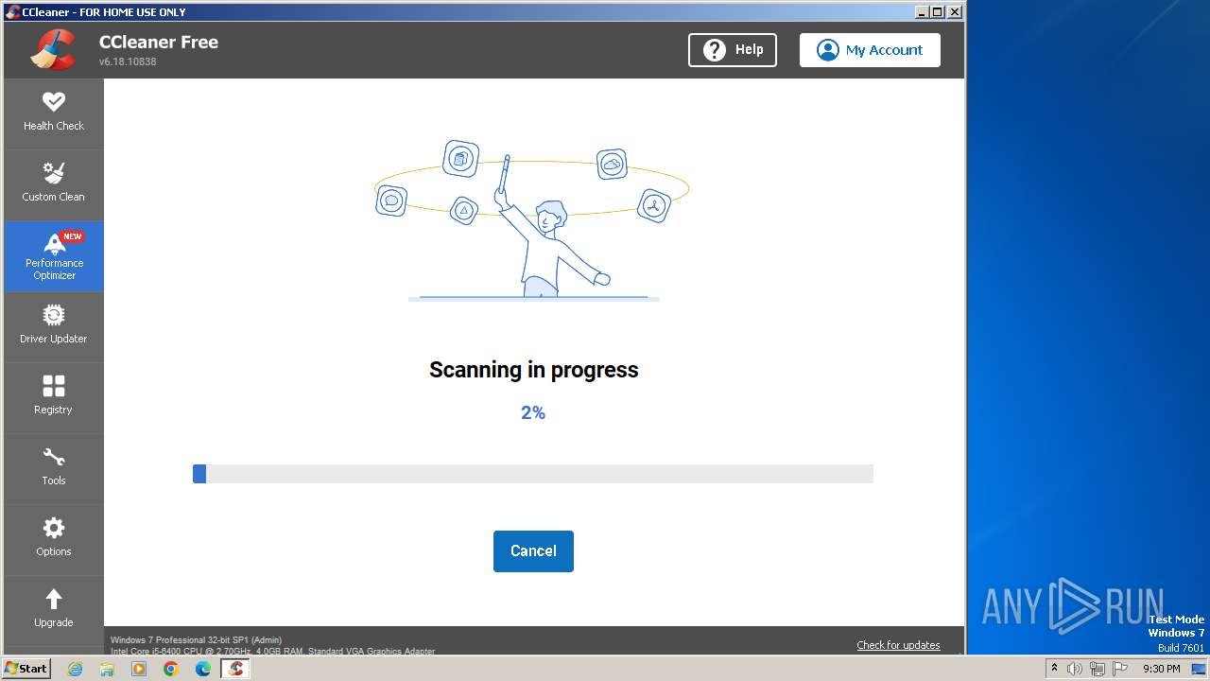Click the 2% progress text
The height and width of the screenshot is (681, 1210).
533,412
